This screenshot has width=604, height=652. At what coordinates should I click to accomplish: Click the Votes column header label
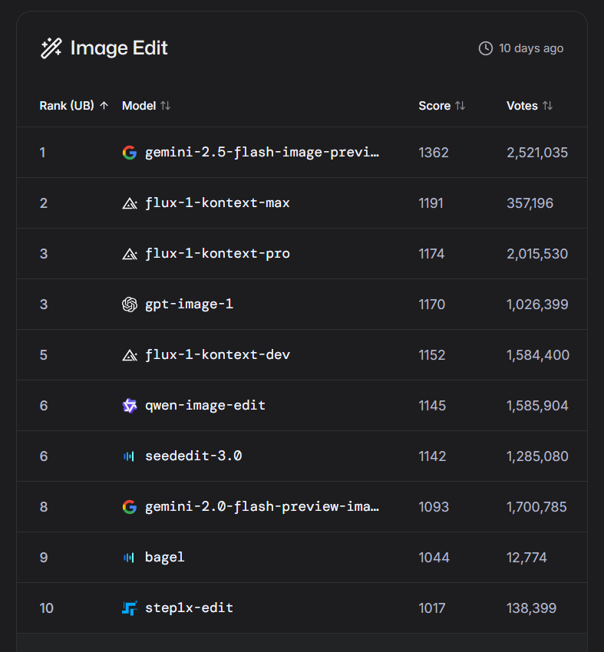522,106
